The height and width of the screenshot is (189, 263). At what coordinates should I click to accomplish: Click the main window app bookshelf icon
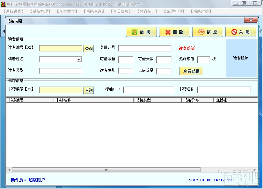click(x=3, y=4)
